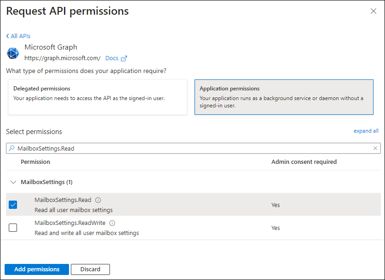Click the back chevron beside All APIs
Image resolution: width=385 pixels, height=280 pixels.
click(x=8, y=36)
